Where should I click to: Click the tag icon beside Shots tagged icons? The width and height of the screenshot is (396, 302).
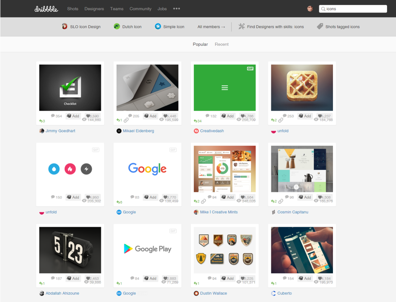(320, 26)
